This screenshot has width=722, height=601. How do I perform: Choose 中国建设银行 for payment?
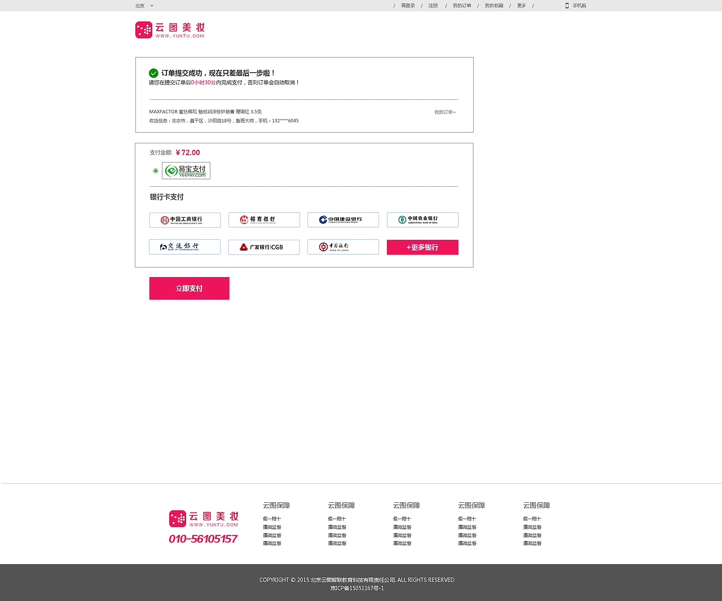pos(343,220)
